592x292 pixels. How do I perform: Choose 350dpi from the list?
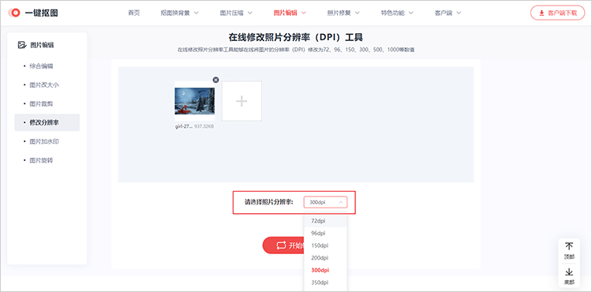point(325,283)
